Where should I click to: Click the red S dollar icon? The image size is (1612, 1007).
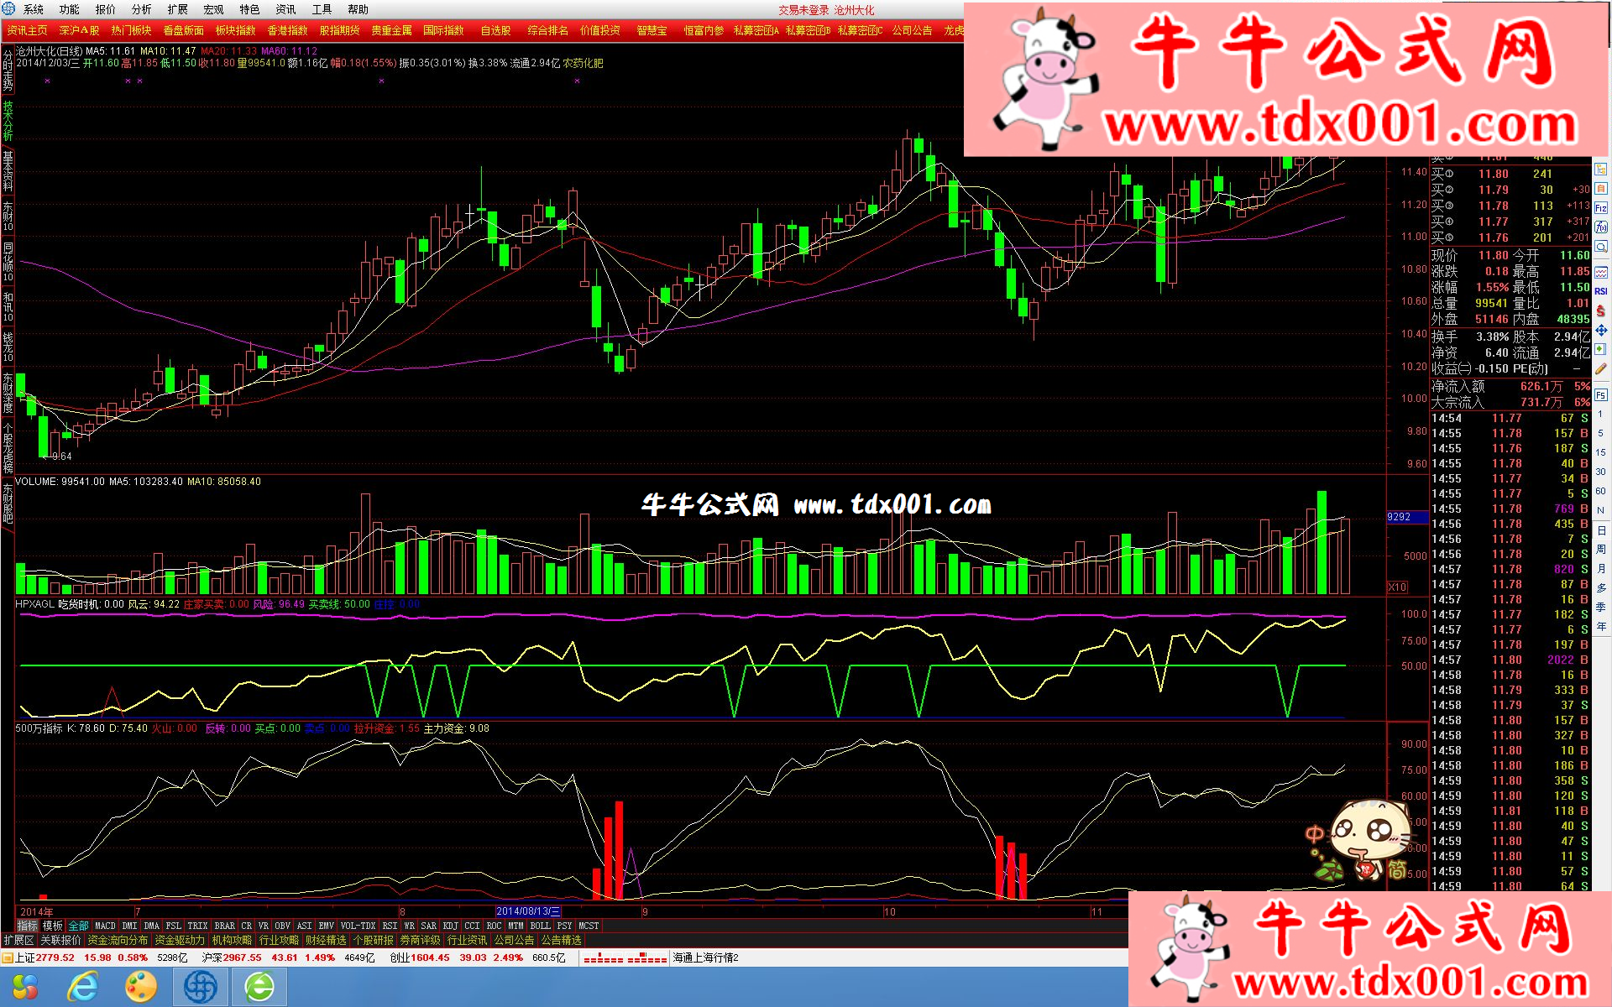click(x=1601, y=310)
